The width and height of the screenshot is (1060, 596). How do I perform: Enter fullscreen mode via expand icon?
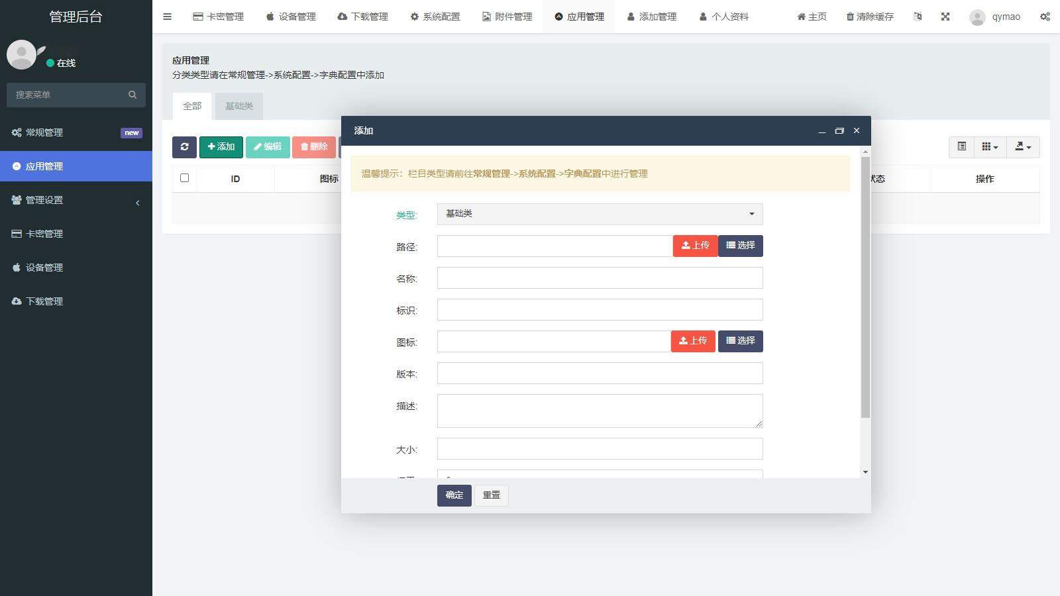945,17
